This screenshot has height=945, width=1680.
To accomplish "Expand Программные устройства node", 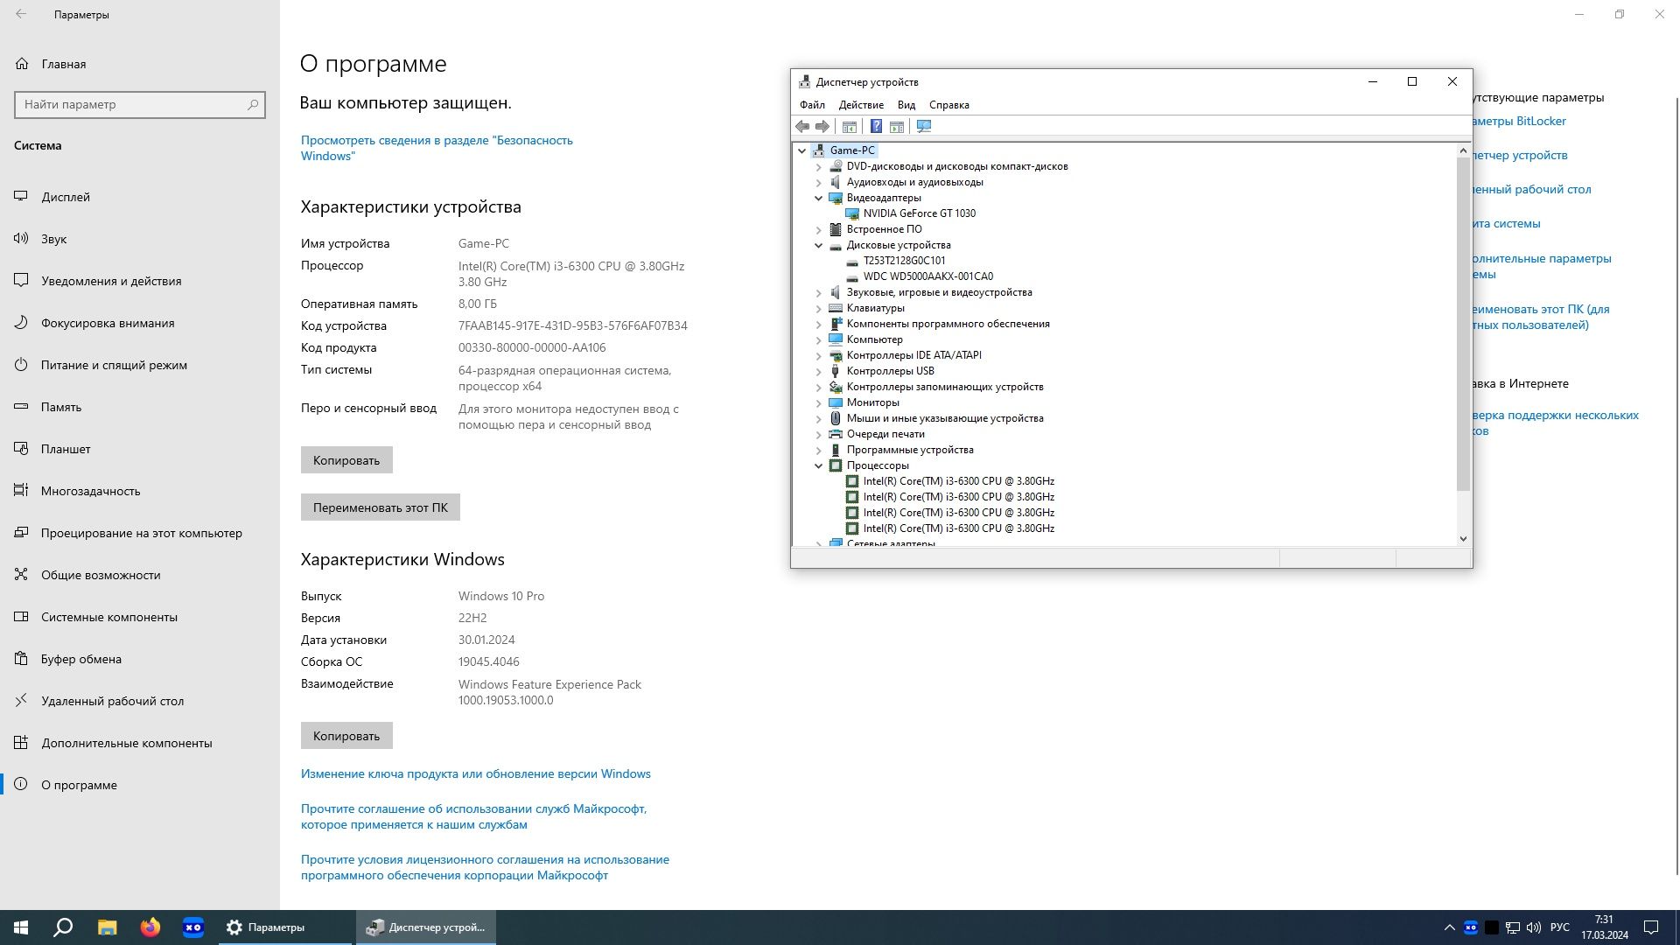I will point(819,450).
